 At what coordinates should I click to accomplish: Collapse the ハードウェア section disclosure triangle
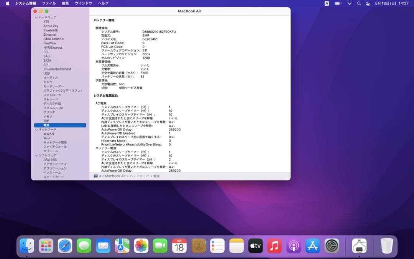(36, 17)
